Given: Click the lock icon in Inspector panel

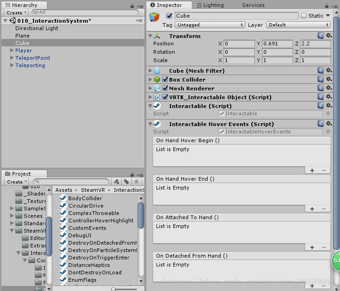Looking at the screenshot, I should click(x=327, y=6).
